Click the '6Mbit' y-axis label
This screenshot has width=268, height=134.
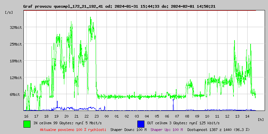[14, 94]
